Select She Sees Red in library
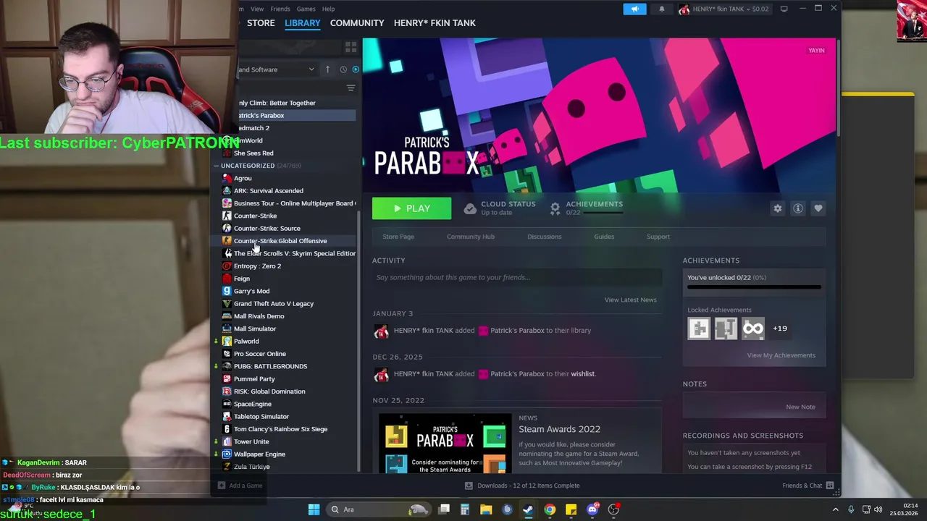 click(253, 153)
